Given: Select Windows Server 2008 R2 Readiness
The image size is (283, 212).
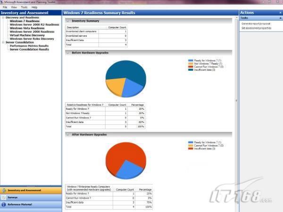Looking at the screenshot, I should [34, 24].
